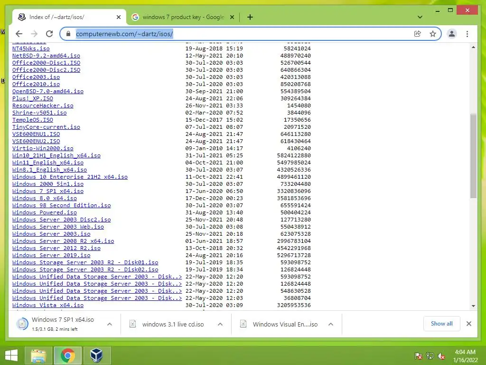The width and height of the screenshot is (486, 365).
Task: Click the Win11_English_x64.iso link
Action: click(48, 163)
